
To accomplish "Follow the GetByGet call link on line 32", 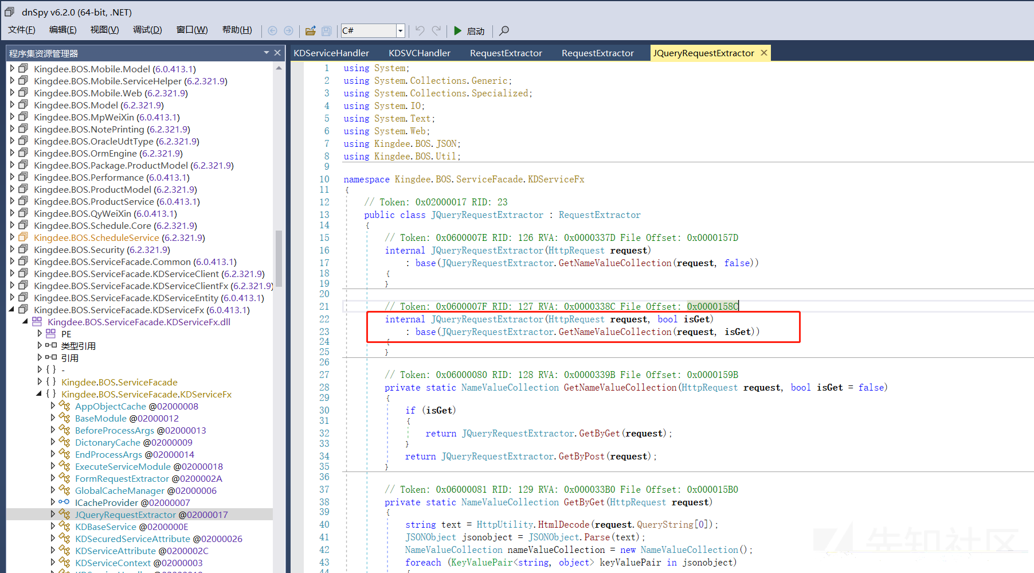I will pos(600,433).
